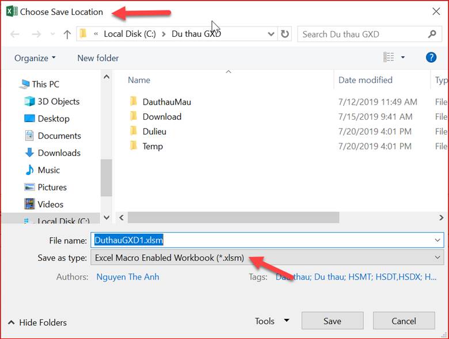This screenshot has height=339, width=449.
Task: Click the horizontal scrollbar in file list
Action: pos(233,218)
